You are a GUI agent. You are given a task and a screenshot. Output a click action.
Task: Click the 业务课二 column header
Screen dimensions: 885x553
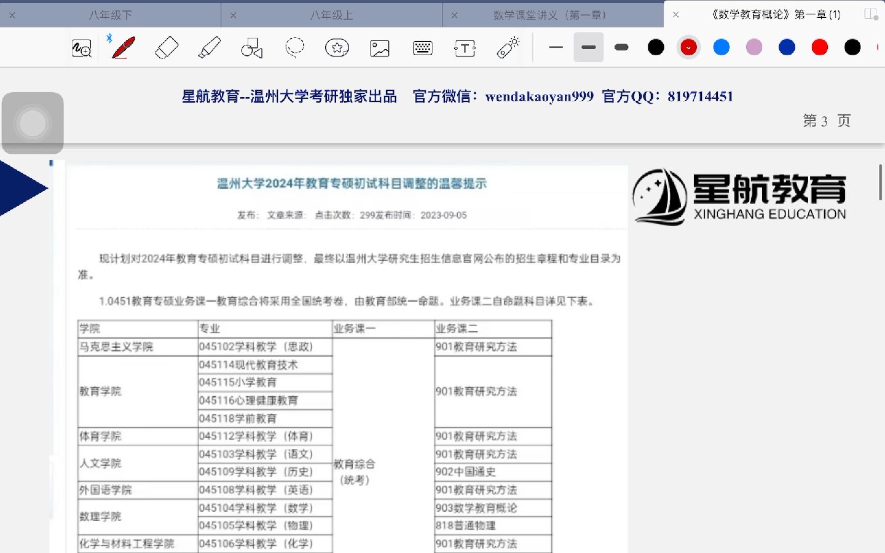[493, 329]
